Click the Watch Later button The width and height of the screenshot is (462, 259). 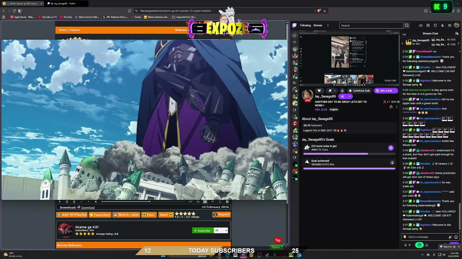[x=126, y=215]
